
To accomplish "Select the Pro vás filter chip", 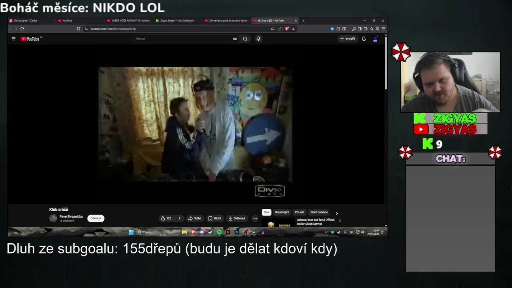I will coord(300,212).
